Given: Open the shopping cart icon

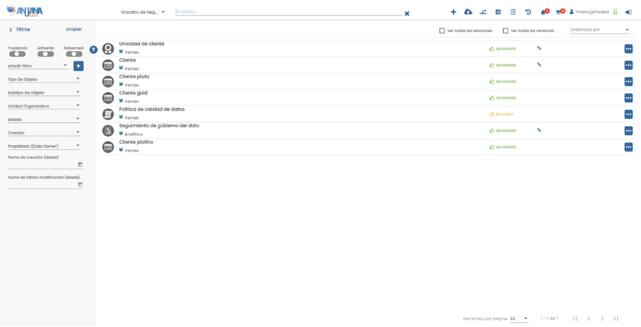Looking at the screenshot, I should 559,12.
